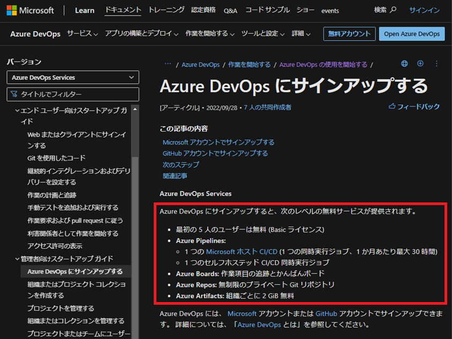Open 継続的インテグレーションおよびデリバリーを設定する
This screenshot has width=452, height=339.
(79, 176)
